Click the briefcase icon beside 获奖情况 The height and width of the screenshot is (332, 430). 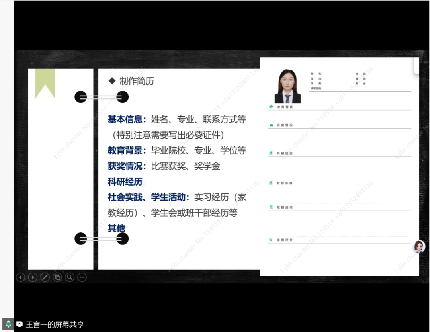[x=271, y=125]
